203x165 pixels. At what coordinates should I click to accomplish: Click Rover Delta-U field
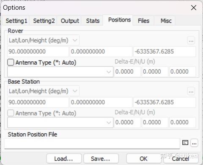tap(182, 72)
